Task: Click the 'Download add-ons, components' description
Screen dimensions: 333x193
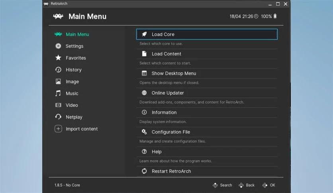Action: coord(192,102)
